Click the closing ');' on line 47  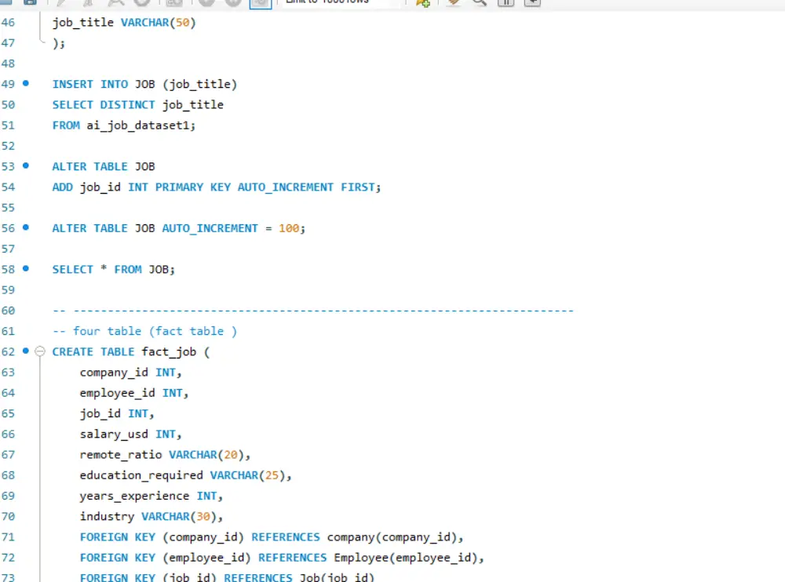click(59, 44)
